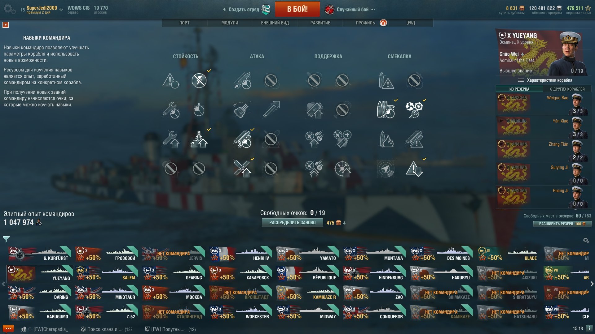Switch to С ДРУГИХ КОРАБЛЕЙ commanders tab
Screen dimensions: 595x334
pyautogui.click(x=567, y=89)
